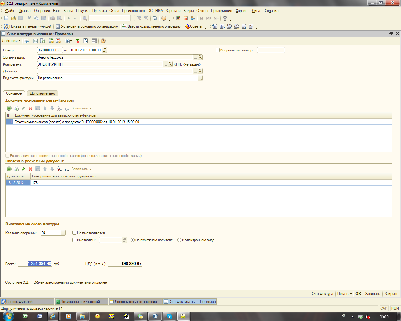Click the Счет-фактура print button
The height and width of the screenshot is (321, 401).
[322, 294]
